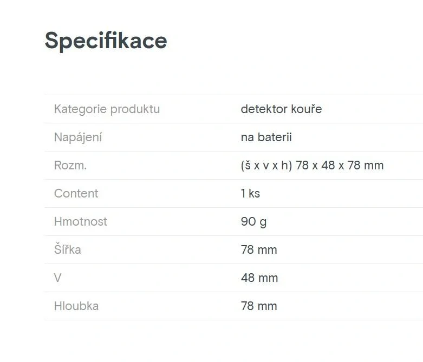
Task: Click the 1 ks value
Action: [x=250, y=194]
